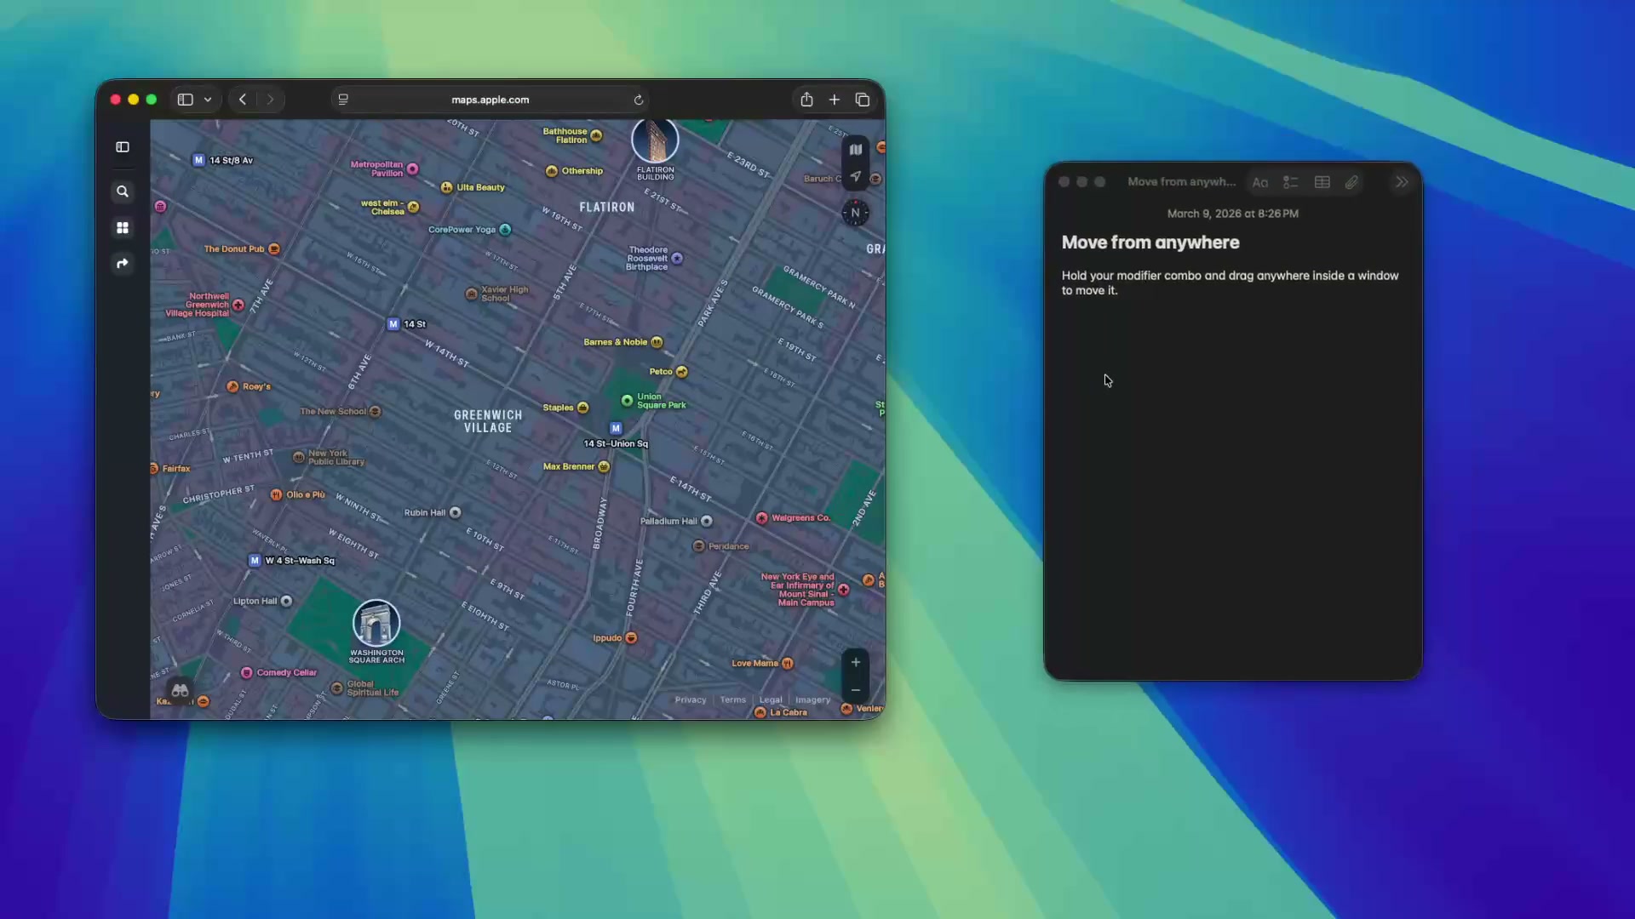Screen dimensions: 1635x919
Task: Click the compass to toggle map orientation
Action: [856, 213]
